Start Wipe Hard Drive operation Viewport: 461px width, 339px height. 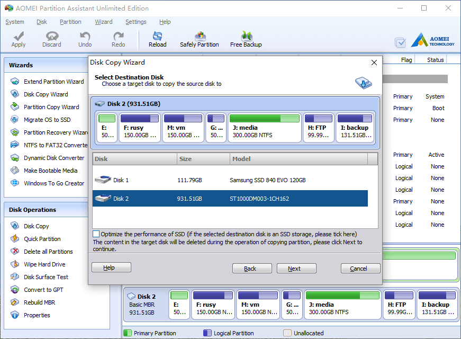coord(44,264)
